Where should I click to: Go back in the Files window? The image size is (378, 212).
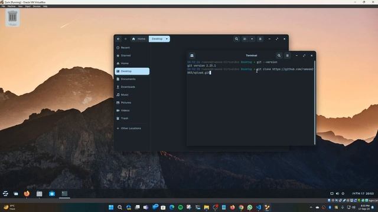pyautogui.click(x=118, y=39)
